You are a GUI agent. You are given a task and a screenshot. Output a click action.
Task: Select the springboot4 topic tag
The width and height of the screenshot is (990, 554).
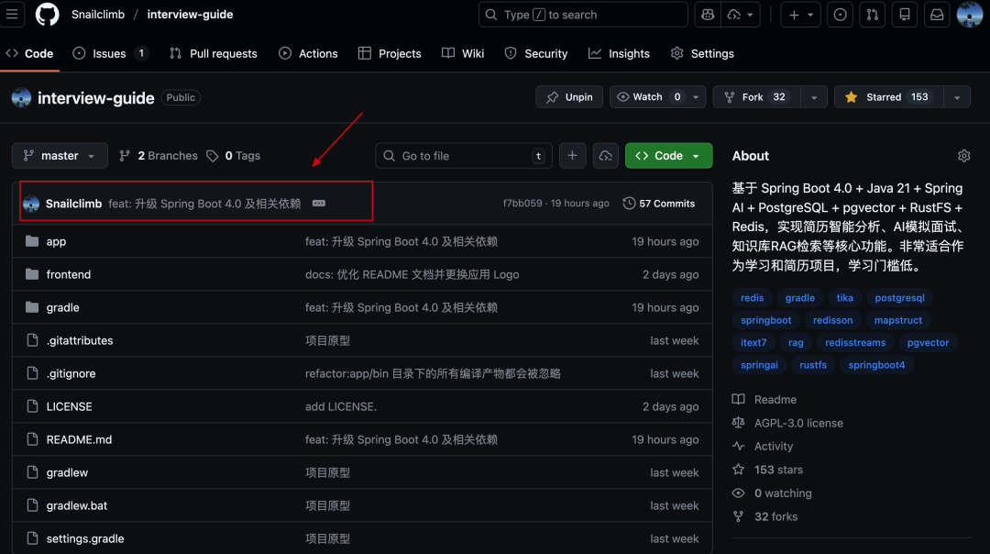click(x=876, y=365)
